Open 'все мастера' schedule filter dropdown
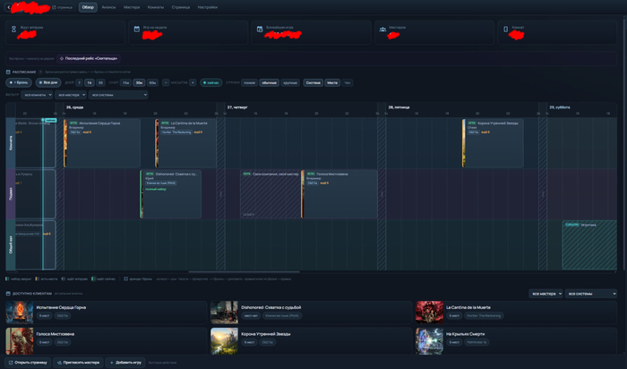The height and width of the screenshot is (369, 627). (x=71, y=95)
